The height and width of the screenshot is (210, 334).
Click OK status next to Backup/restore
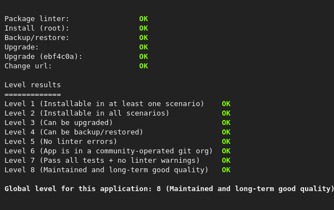click(144, 38)
